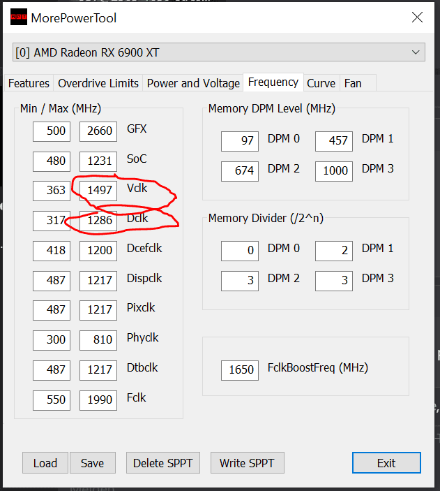The width and height of the screenshot is (440, 491).
Task: Click Memory Divider DPM 0 field
Action: tap(240, 251)
